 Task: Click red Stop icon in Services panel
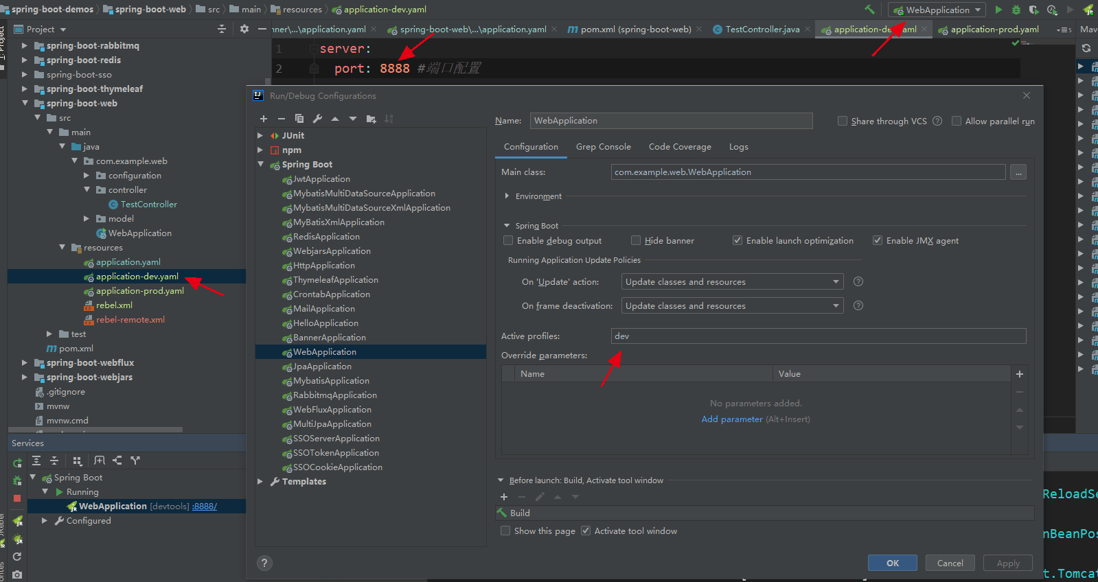(17, 498)
